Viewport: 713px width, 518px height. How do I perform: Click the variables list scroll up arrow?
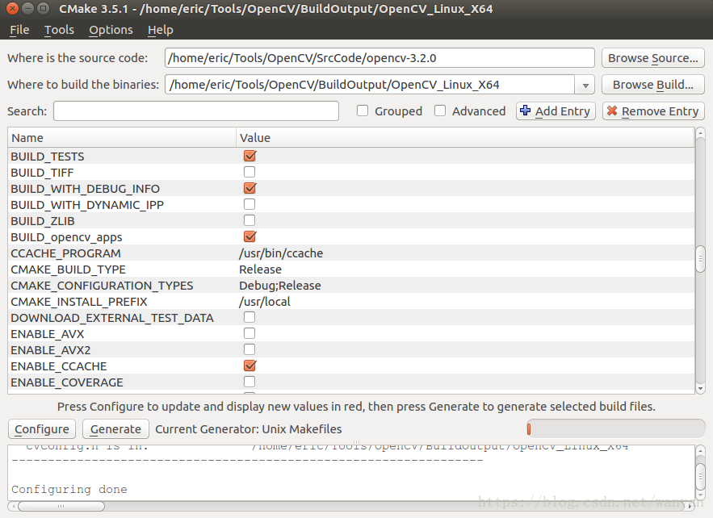tap(700, 133)
